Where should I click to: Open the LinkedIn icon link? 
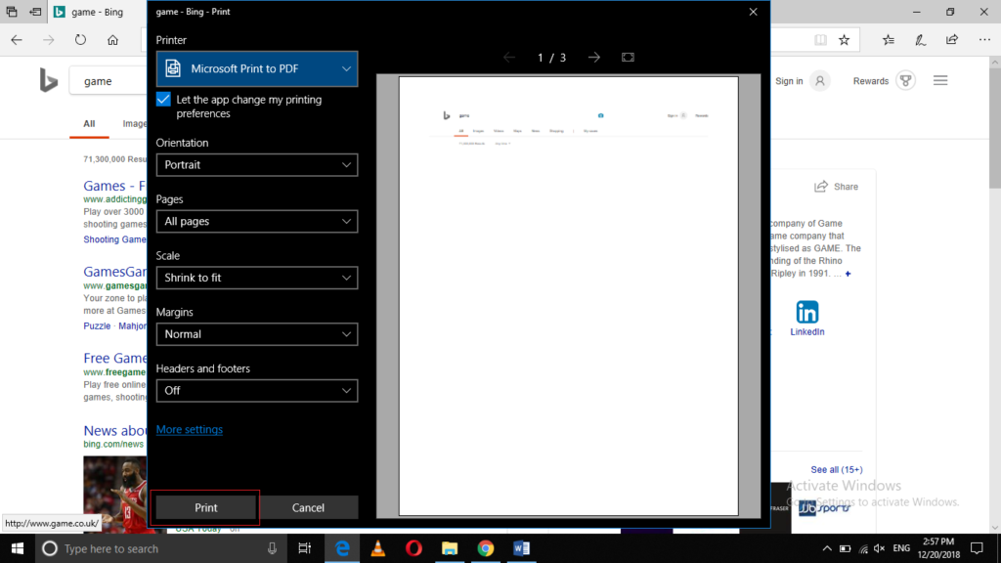pos(806,313)
